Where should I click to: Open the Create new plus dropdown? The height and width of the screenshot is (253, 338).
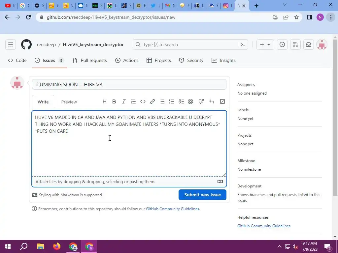(265, 44)
